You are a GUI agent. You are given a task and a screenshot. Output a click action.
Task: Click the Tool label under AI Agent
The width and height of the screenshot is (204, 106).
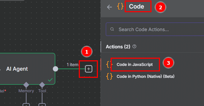point(42,91)
